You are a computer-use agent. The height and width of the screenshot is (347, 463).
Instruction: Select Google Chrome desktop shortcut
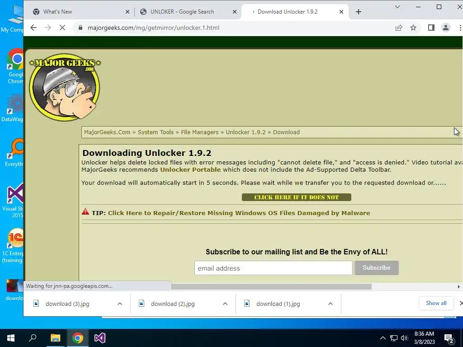click(x=15, y=66)
